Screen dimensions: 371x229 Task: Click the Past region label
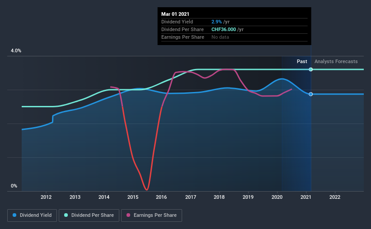coord(302,61)
